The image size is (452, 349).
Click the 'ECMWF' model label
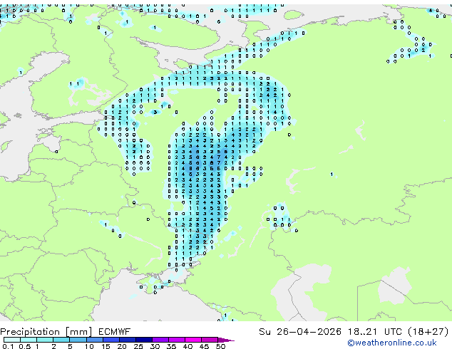115,332
